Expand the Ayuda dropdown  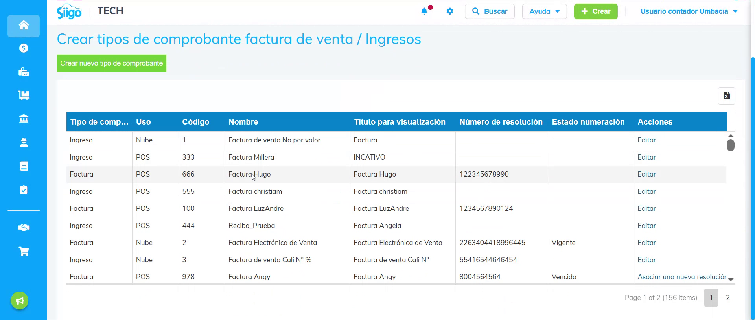pyautogui.click(x=544, y=11)
